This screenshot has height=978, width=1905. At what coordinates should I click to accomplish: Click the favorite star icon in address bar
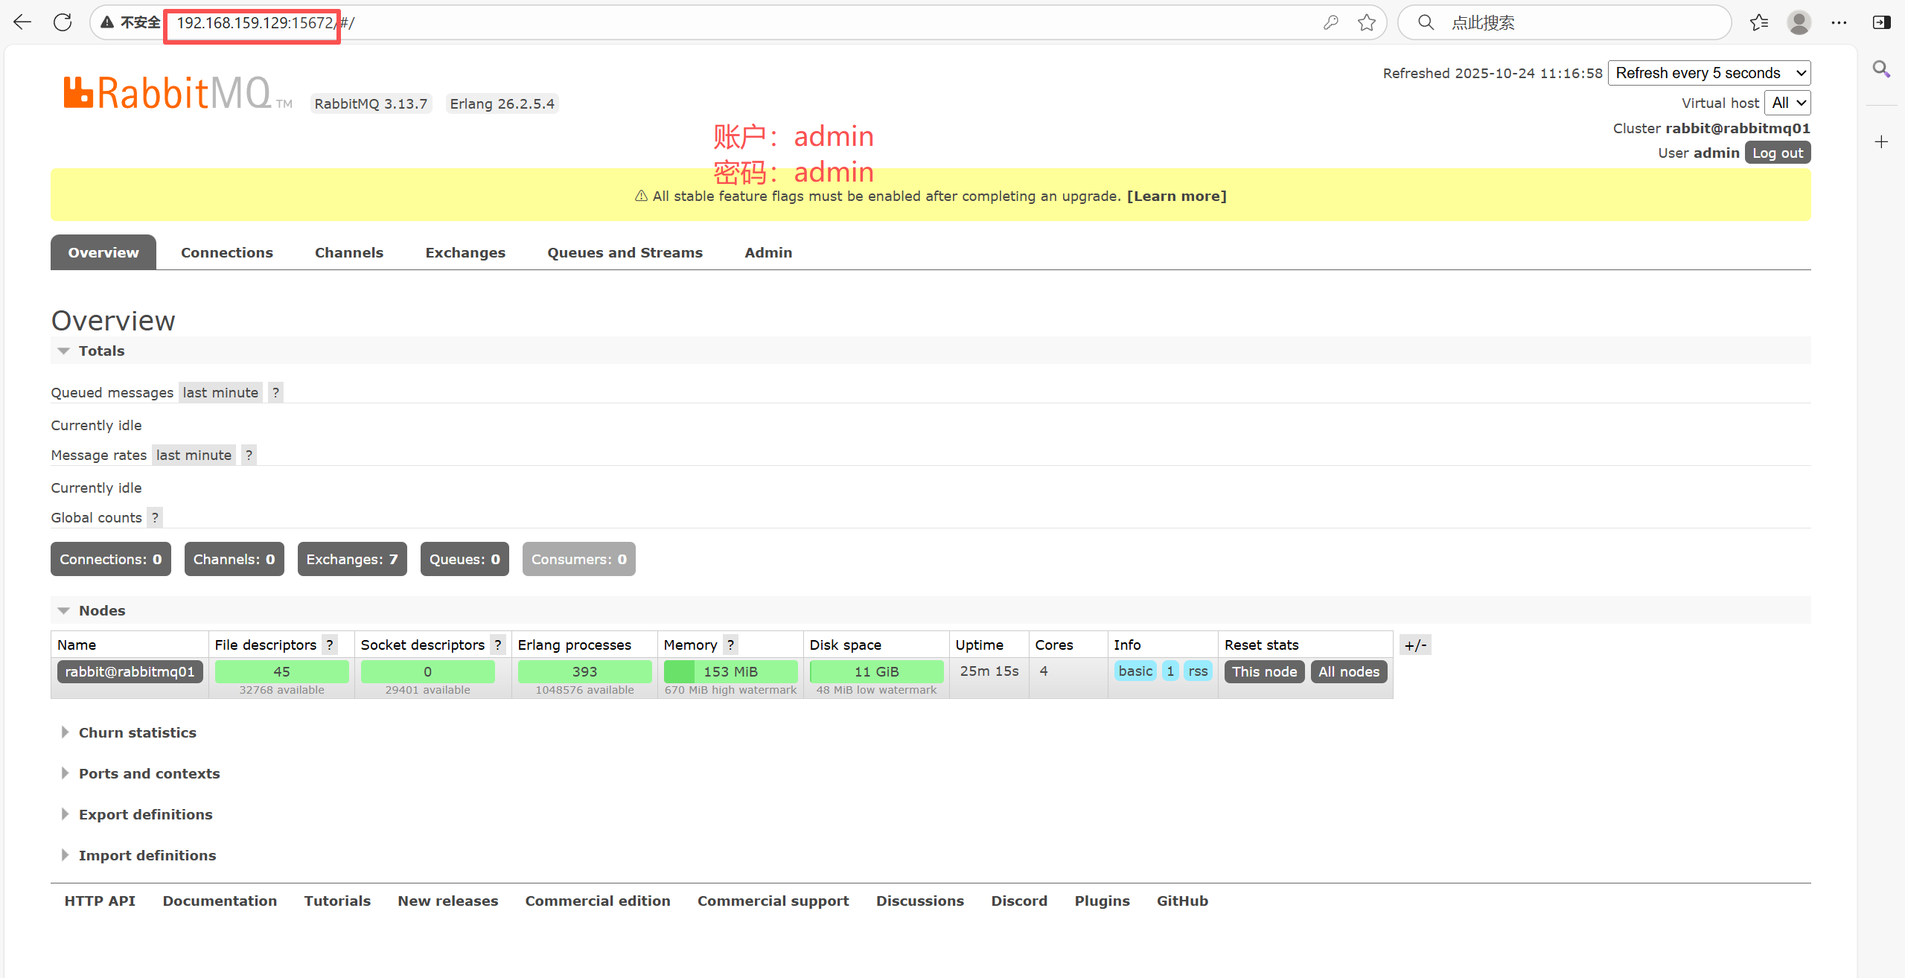pos(1366,22)
